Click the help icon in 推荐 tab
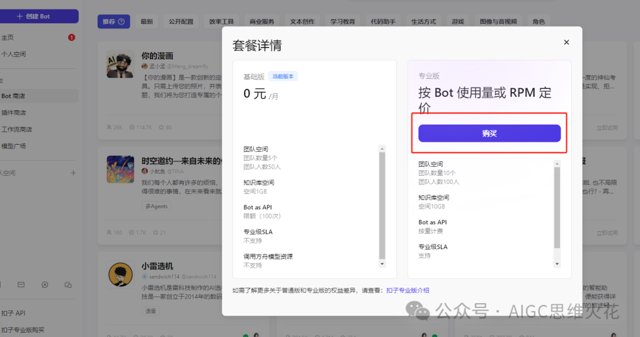Viewport: 640px width, 337px height. click(x=121, y=21)
